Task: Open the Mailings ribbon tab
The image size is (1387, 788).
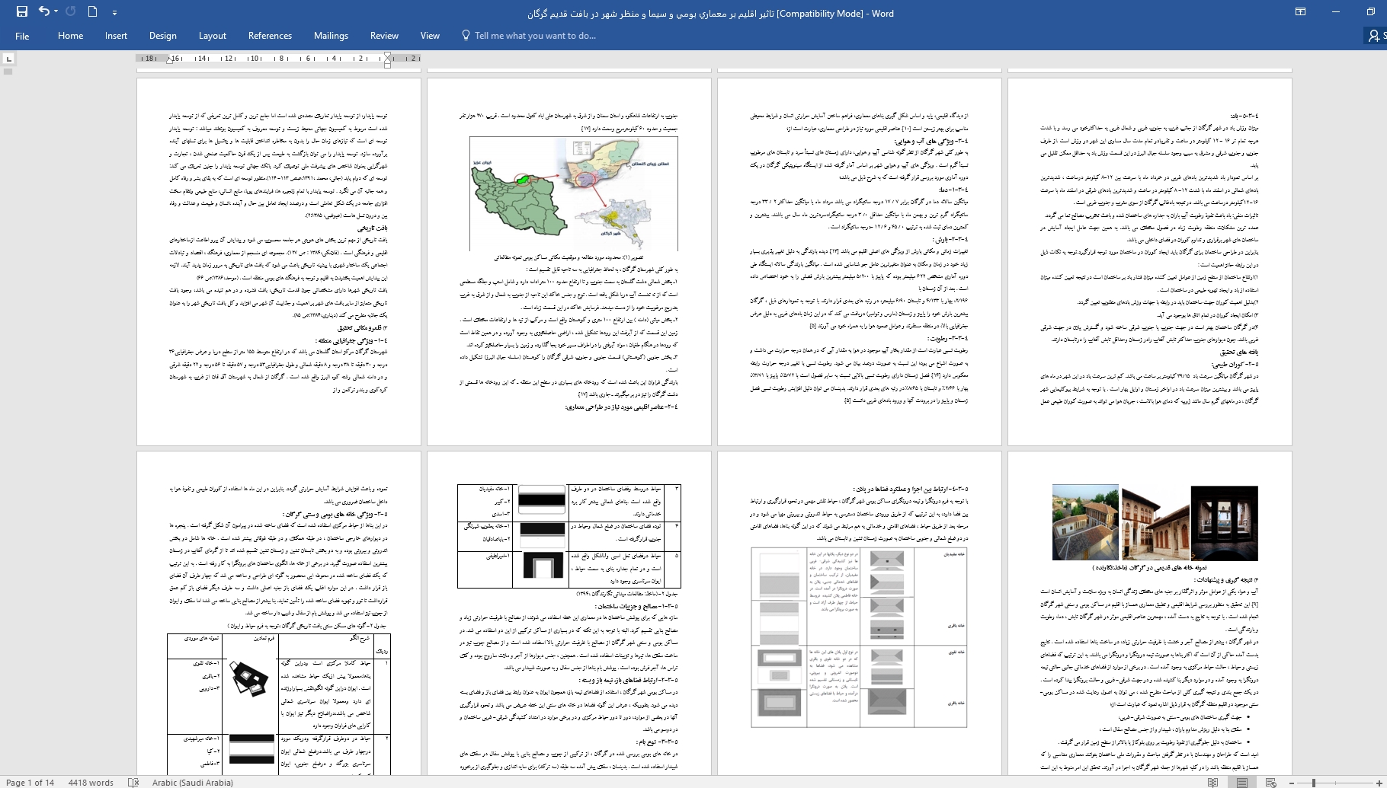Action: click(331, 36)
